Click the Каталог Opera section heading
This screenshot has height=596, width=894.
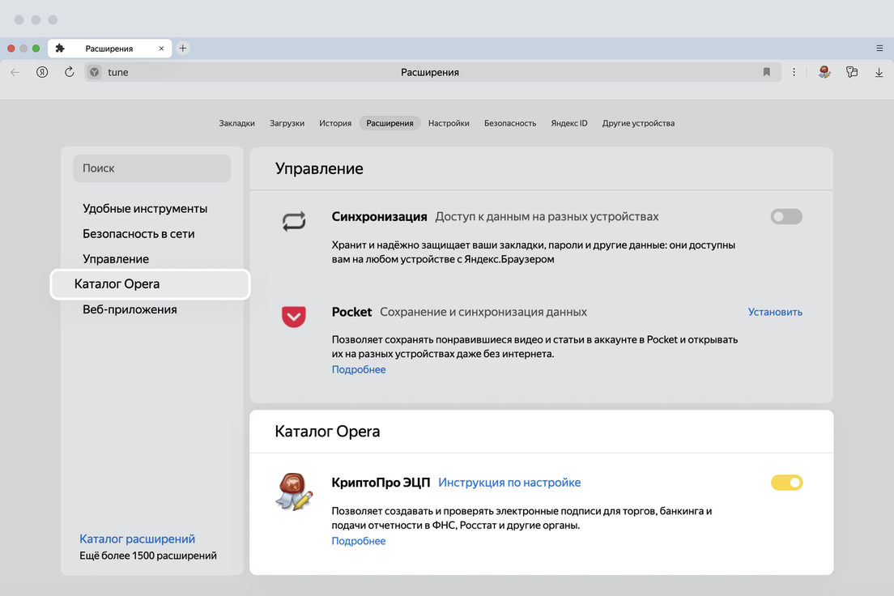point(327,431)
